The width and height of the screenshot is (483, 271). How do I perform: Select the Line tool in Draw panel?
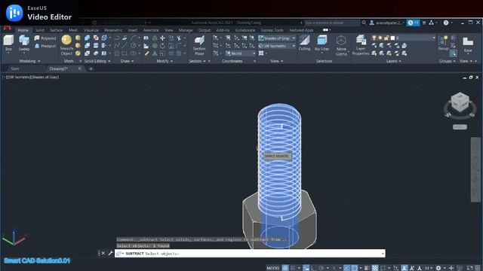pyautogui.click(x=125, y=46)
